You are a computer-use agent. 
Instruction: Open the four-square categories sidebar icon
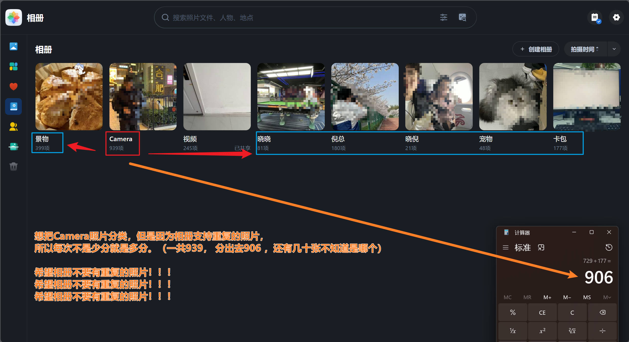click(x=13, y=67)
